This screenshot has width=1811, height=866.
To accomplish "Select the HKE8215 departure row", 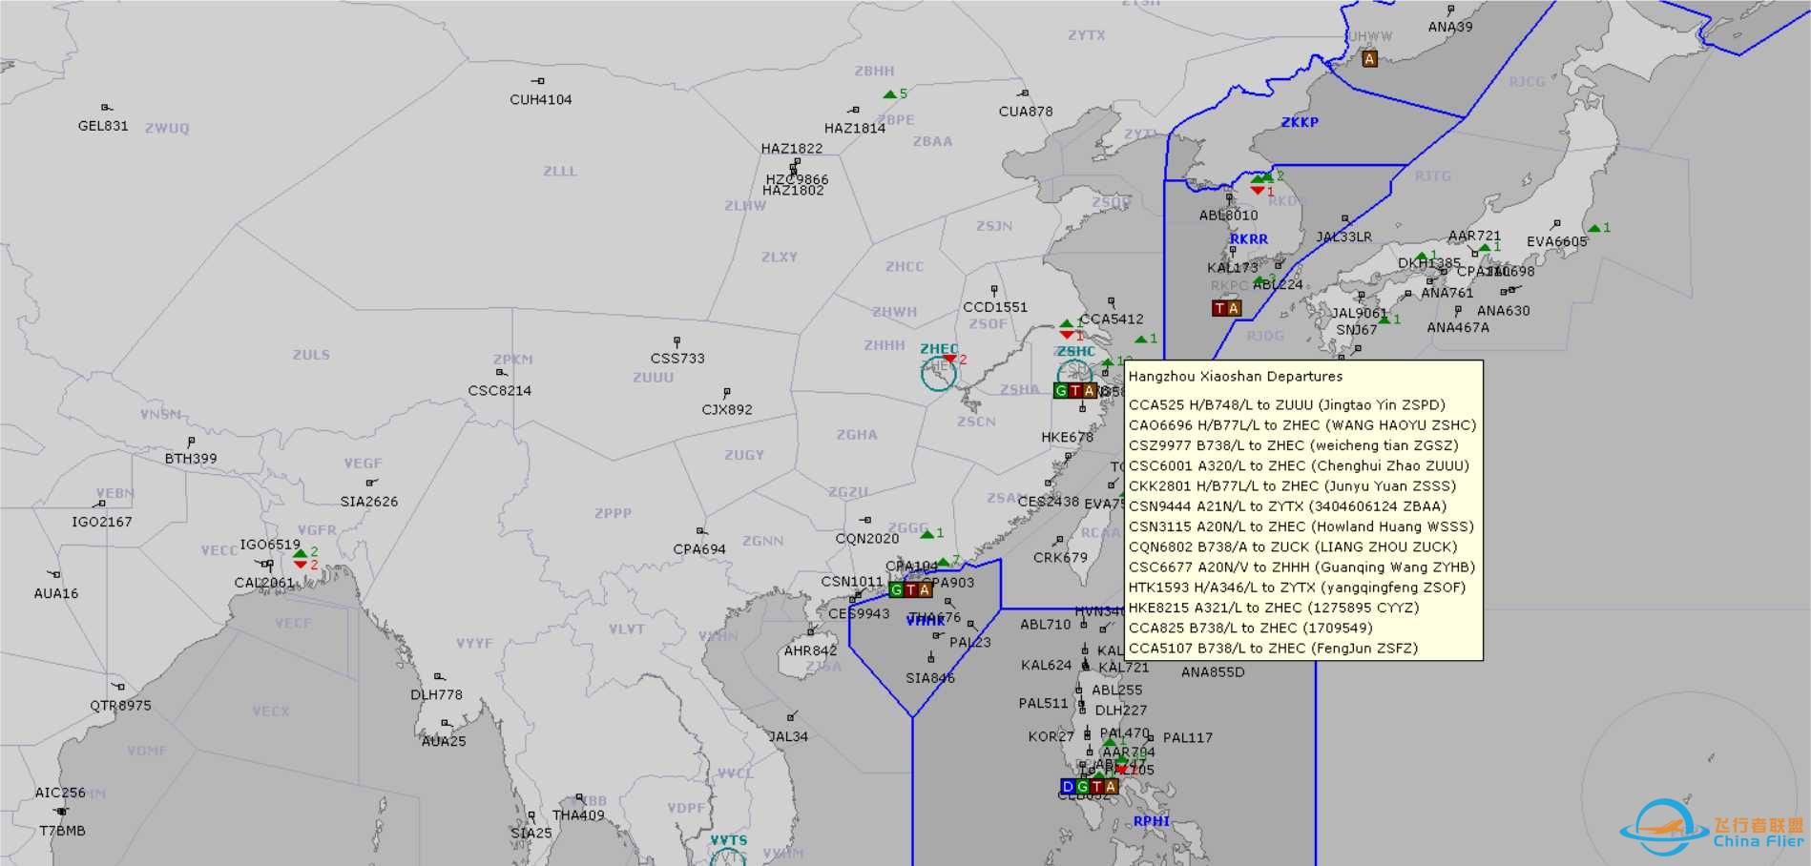I will click(1274, 608).
